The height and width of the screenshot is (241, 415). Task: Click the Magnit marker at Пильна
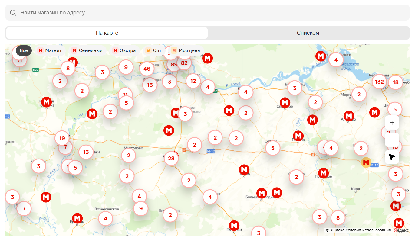298,136
